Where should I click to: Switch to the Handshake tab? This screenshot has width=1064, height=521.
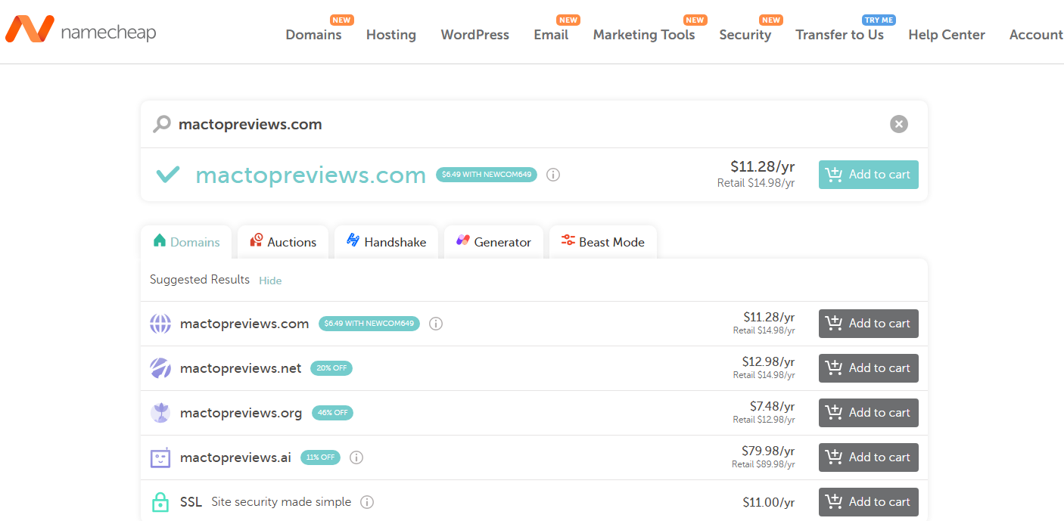point(386,242)
